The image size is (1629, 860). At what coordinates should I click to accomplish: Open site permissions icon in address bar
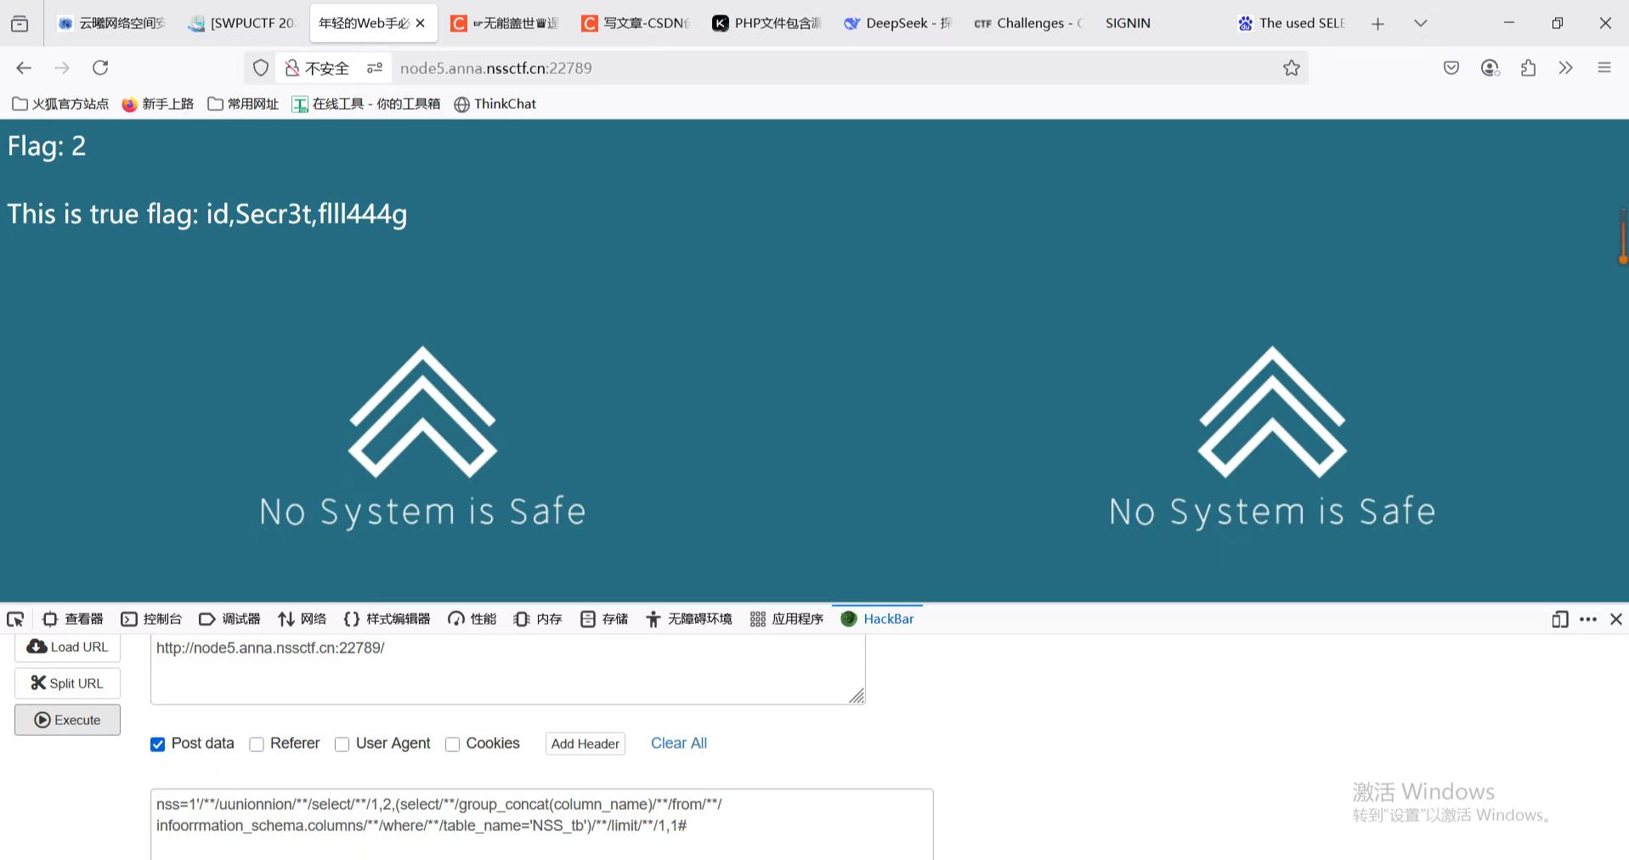click(375, 68)
